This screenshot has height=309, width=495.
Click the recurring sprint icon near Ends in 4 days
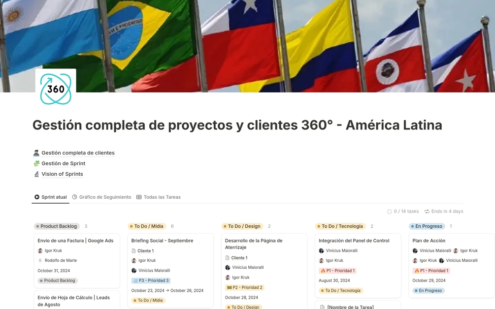point(427,211)
